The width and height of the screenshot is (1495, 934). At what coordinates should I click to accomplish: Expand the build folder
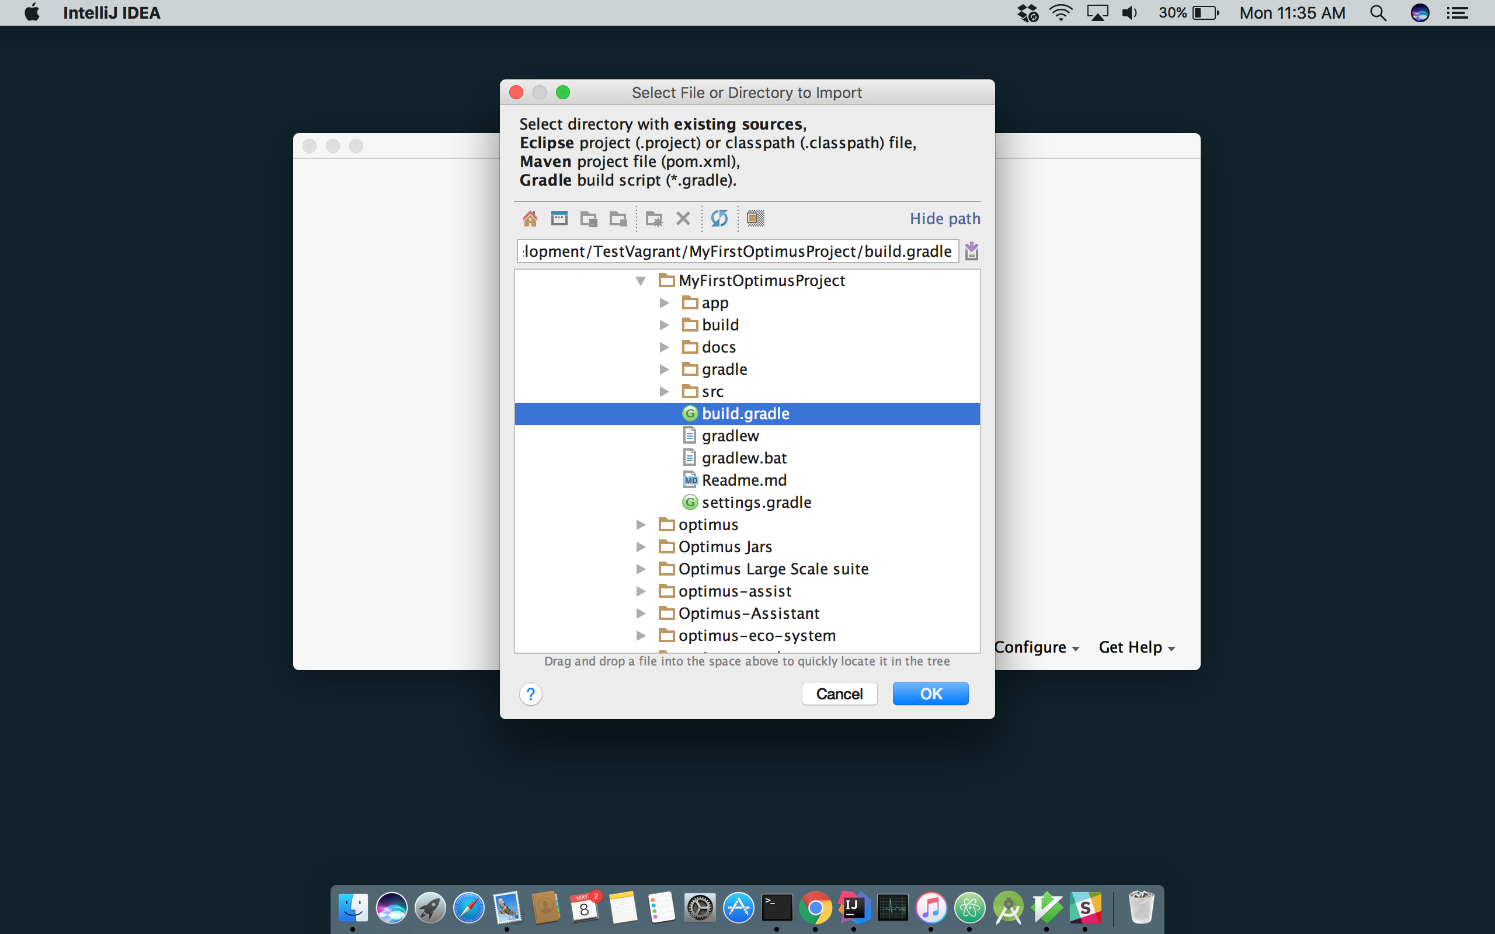pyautogui.click(x=664, y=325)
